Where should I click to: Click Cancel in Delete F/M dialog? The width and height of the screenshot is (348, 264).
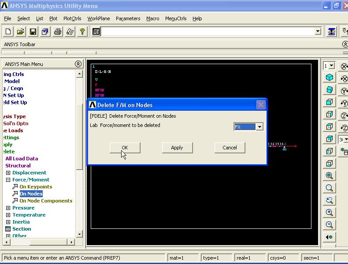[x=230, y=148]
